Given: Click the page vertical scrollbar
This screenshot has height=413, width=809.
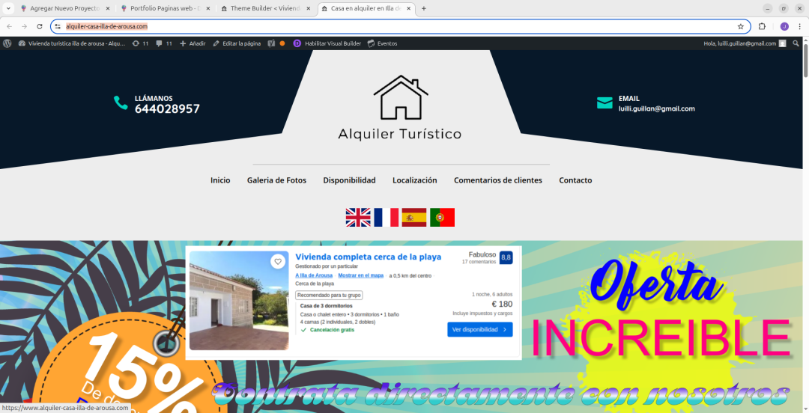Looking at the screenshot, I should coord(805,62).
